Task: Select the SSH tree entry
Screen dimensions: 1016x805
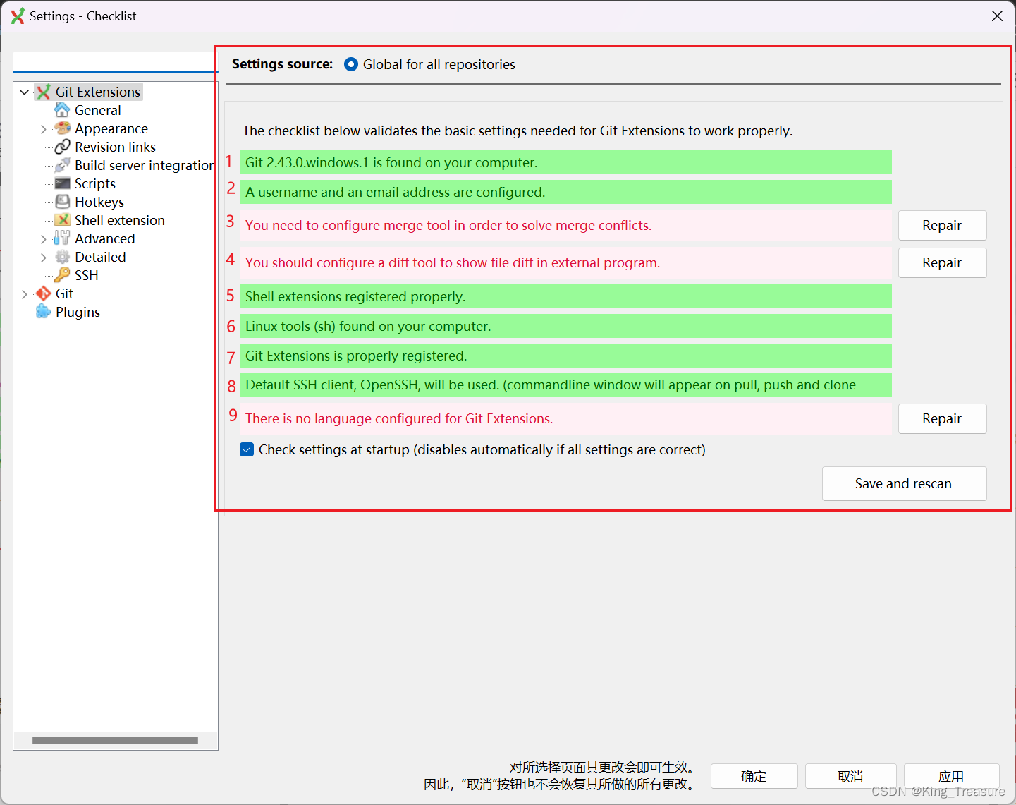Action: pyautogui.click(x=87, y=275)
